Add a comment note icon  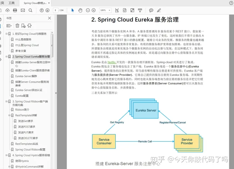point(151,10)
